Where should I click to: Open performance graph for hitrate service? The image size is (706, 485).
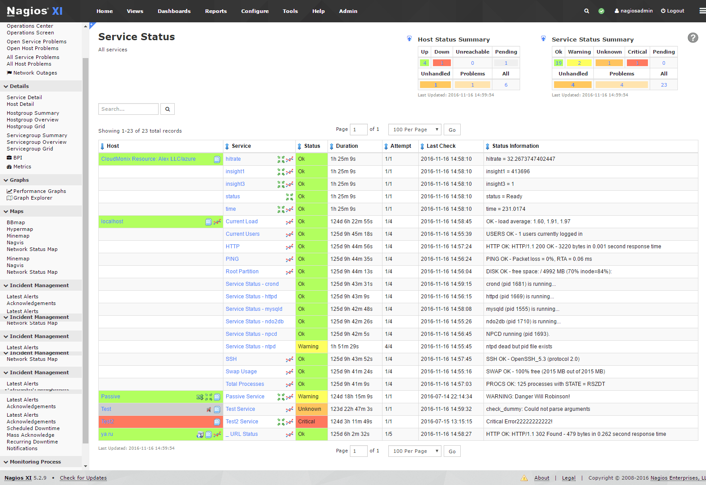(x=290, y=159)
